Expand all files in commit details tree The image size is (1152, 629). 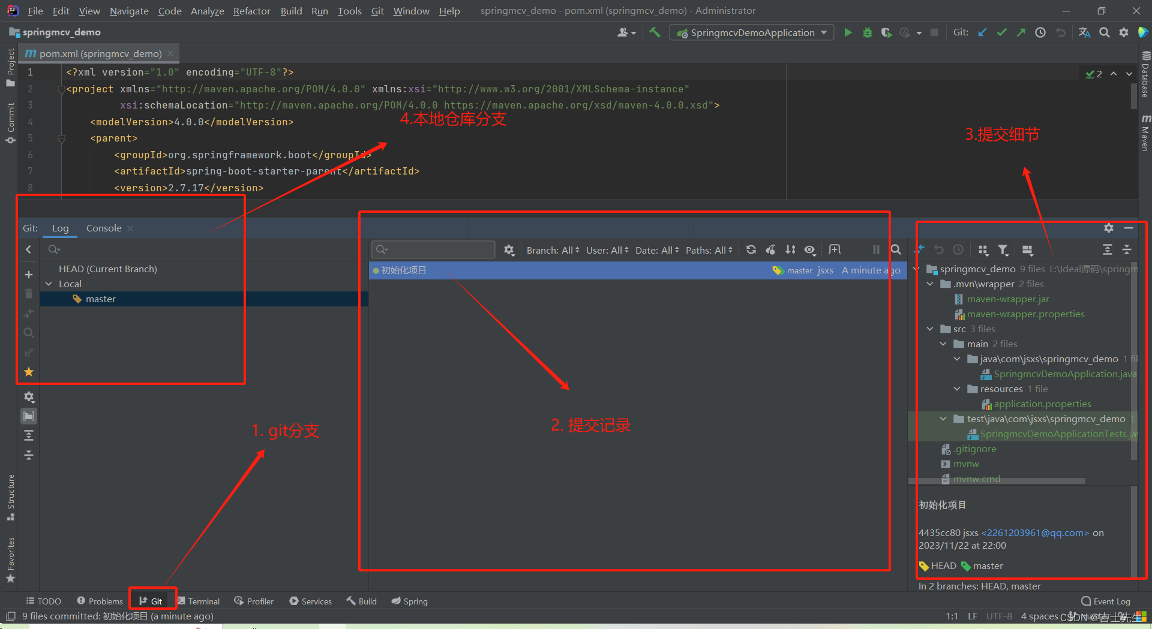pyautogui.click(x=1108, y=249)
